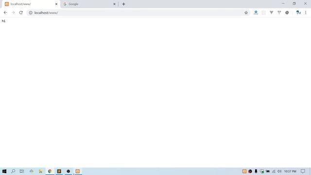View site information icon in address bar
311x175 pixels.
pyautogui.click(x=31, y=13)
